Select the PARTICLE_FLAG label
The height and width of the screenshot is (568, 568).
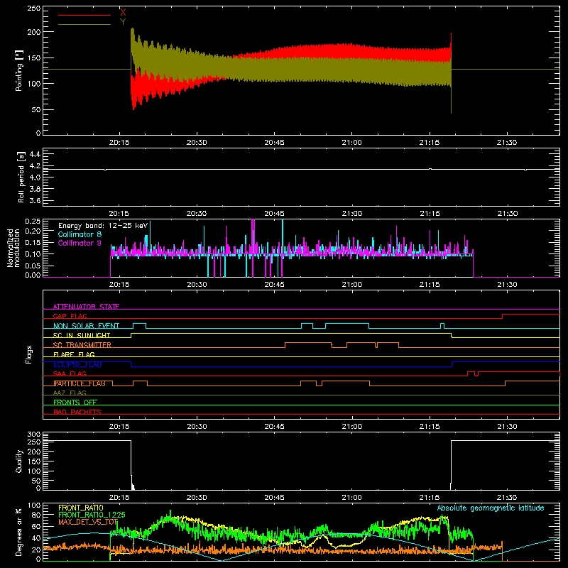pyautogui.click(x=80, y=383)
